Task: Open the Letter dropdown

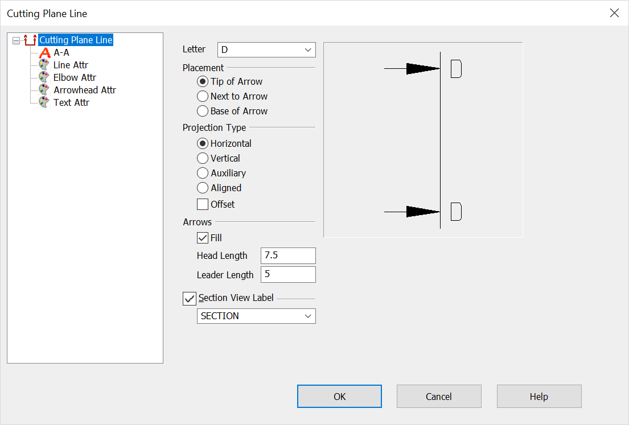Action: (308, 49)
